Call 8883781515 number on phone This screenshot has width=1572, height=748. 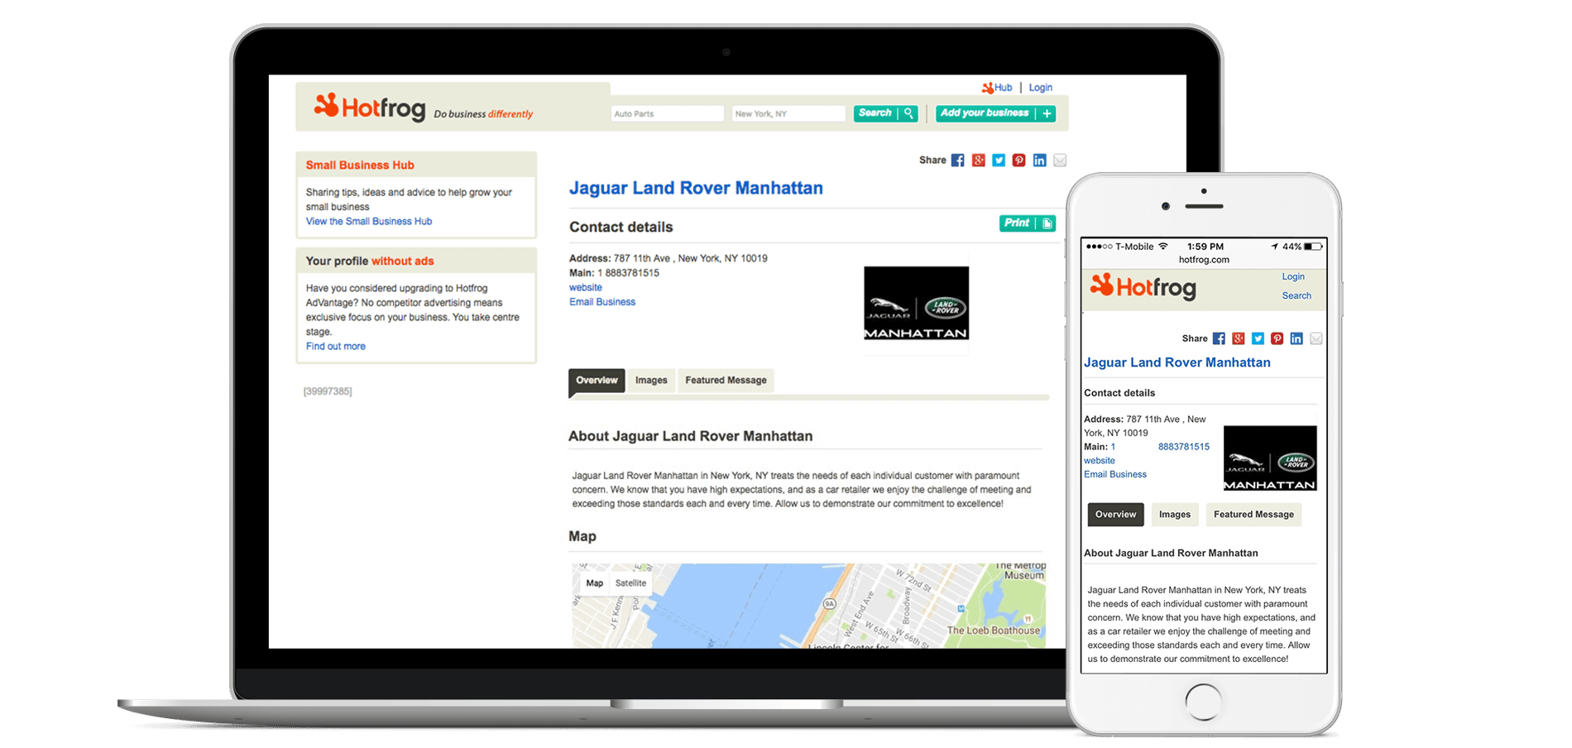coord(1183,447)
